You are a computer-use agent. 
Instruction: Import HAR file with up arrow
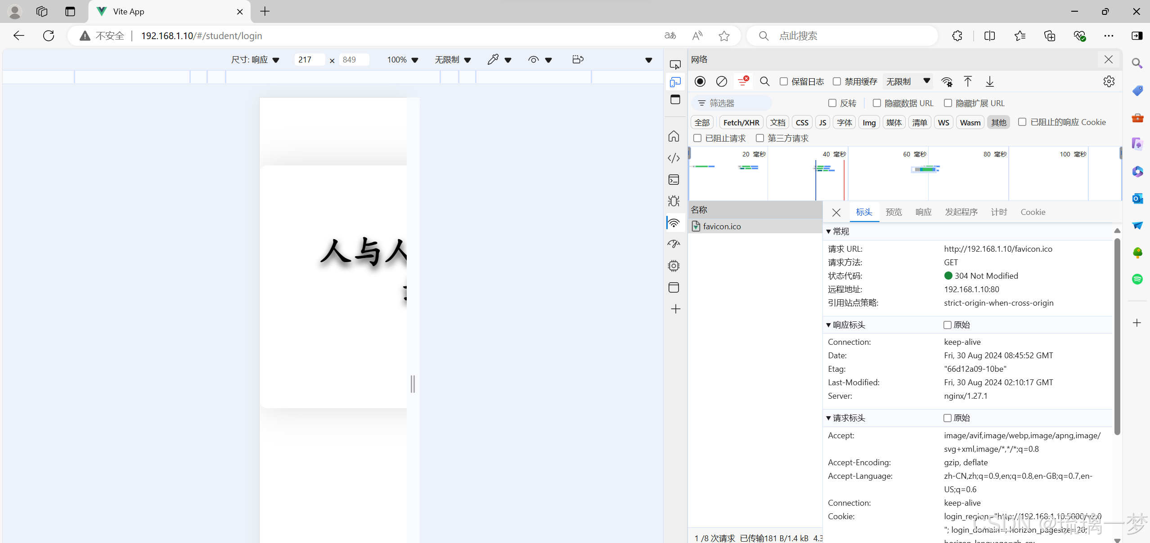pyautogui.click(x=968, y=81)
